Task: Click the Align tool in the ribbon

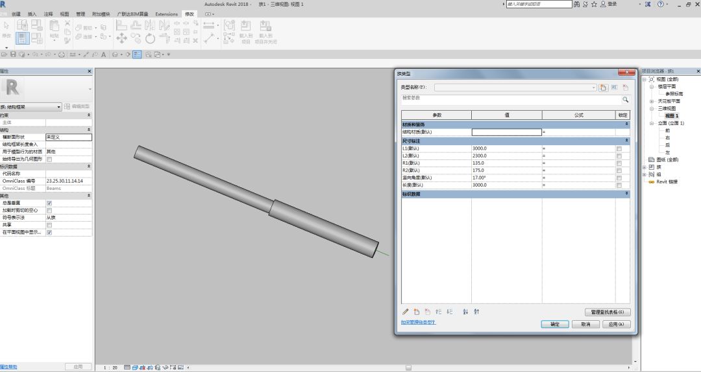Action: [121, 25]
